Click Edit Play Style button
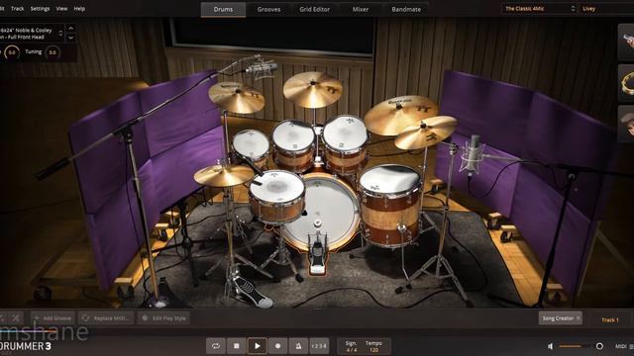Image resolution: width=634 pixels, height=356 pixels. coord(163,318)
